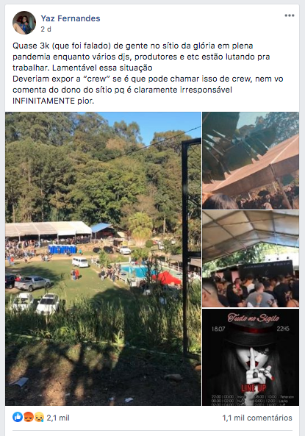Click the 18.07 date on event flyer
305x436 pixels.
[218, 329]
